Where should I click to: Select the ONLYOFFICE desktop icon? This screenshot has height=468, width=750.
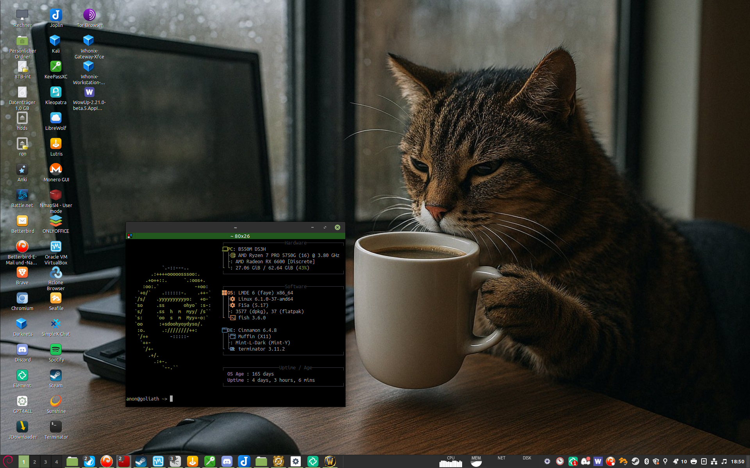(x=56, y=224)
